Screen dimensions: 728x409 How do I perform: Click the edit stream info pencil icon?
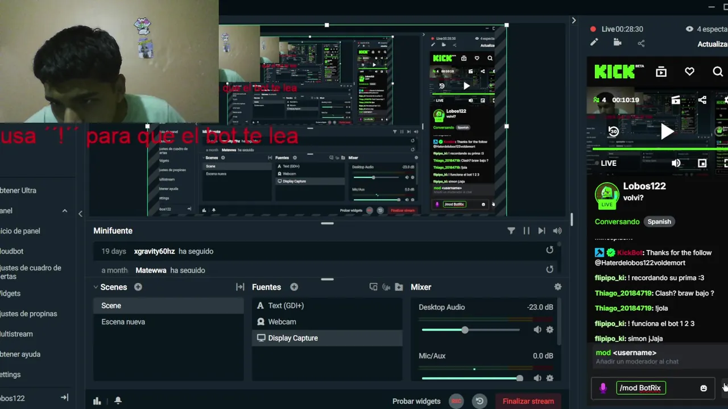coord(594,43)
